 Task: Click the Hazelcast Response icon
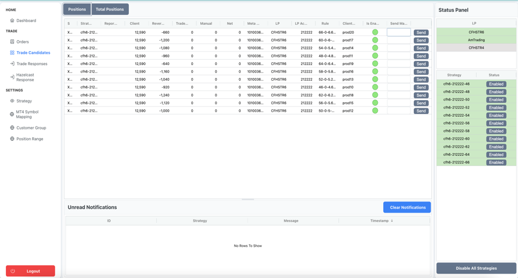click(x=12, y=77)
